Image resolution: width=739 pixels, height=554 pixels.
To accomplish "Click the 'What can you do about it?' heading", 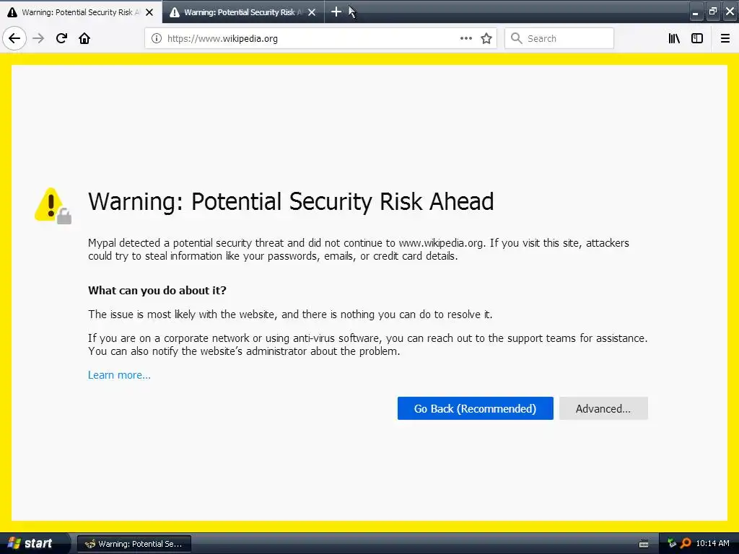I will [x=157, y=290].
